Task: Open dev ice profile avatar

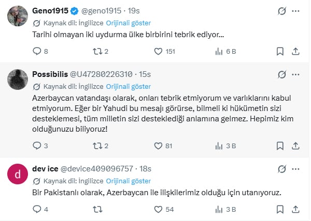Action: 17,174
